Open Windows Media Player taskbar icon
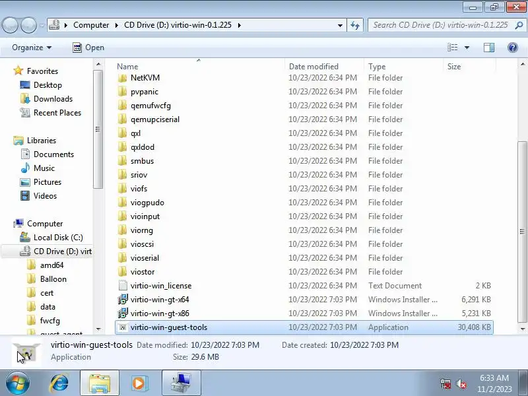The image size is (528, 396). click(x=139, y=383)
